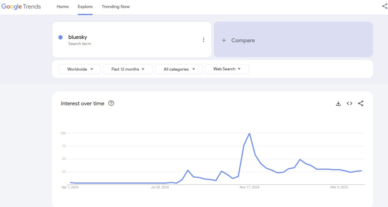
Task: Click the Google Trends logo
Action: pos(21,7)
